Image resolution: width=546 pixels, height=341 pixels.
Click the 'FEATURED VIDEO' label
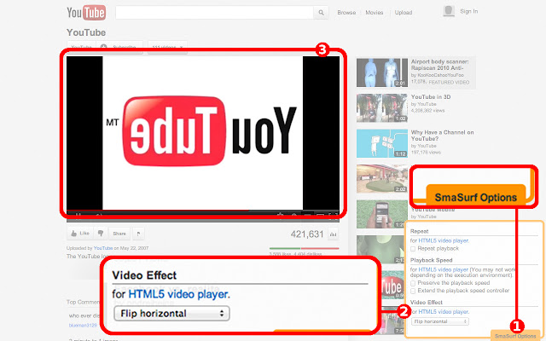point(449,83)
